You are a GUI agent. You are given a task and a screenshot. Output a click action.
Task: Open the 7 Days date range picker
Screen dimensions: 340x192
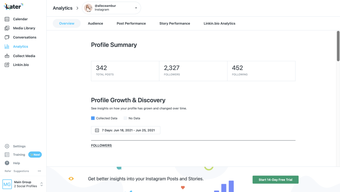point(126,130)
